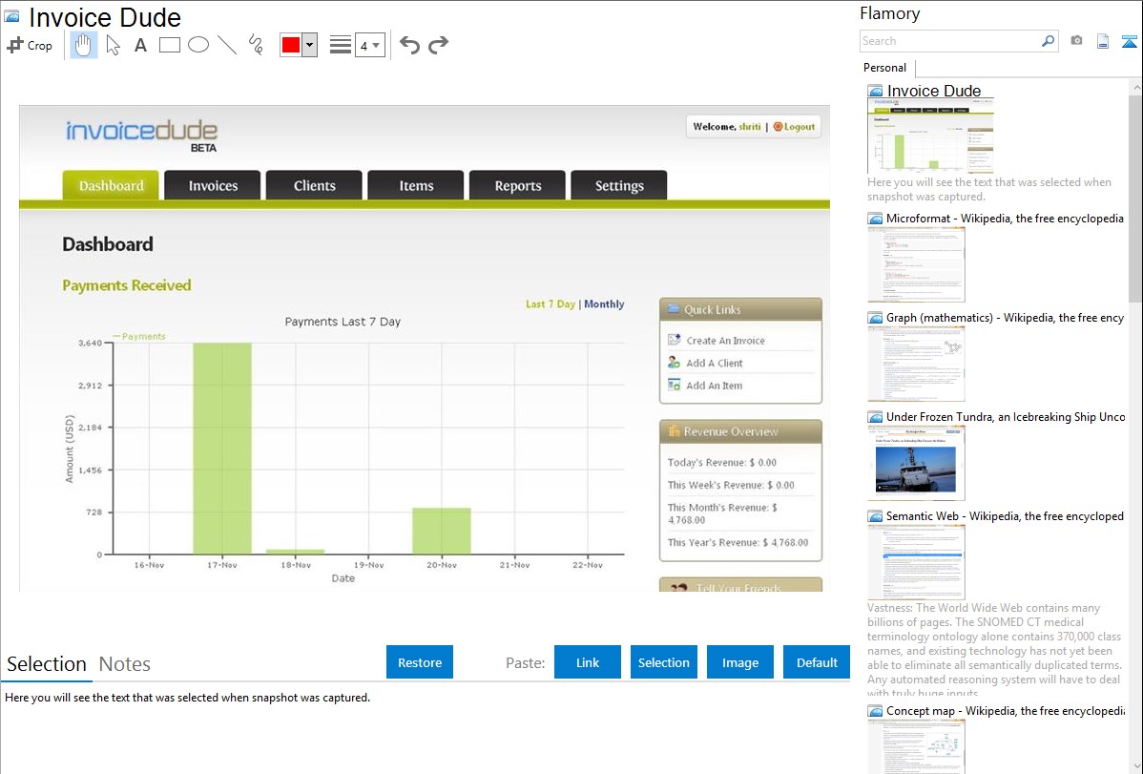Click the Image paste button
This screenshot has width=1143, height=774.
740,662
